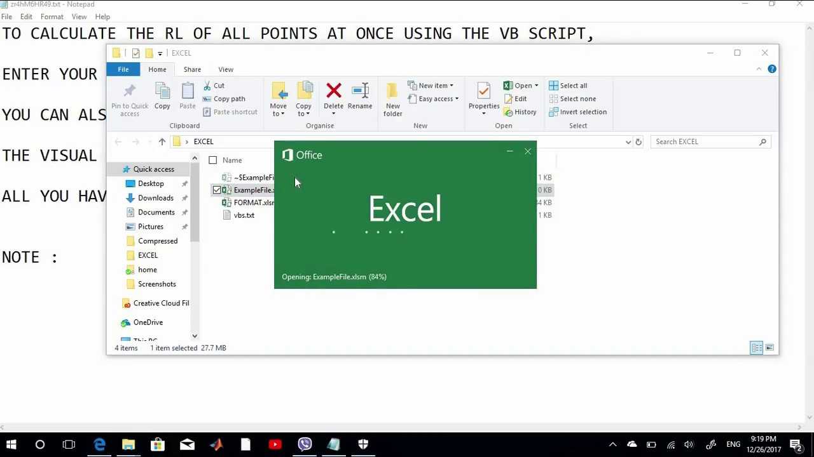Image resolution: width=814 pixels, height=457 pixels.
Task: Open the address bar history dropdown
Action: (628, 142)
